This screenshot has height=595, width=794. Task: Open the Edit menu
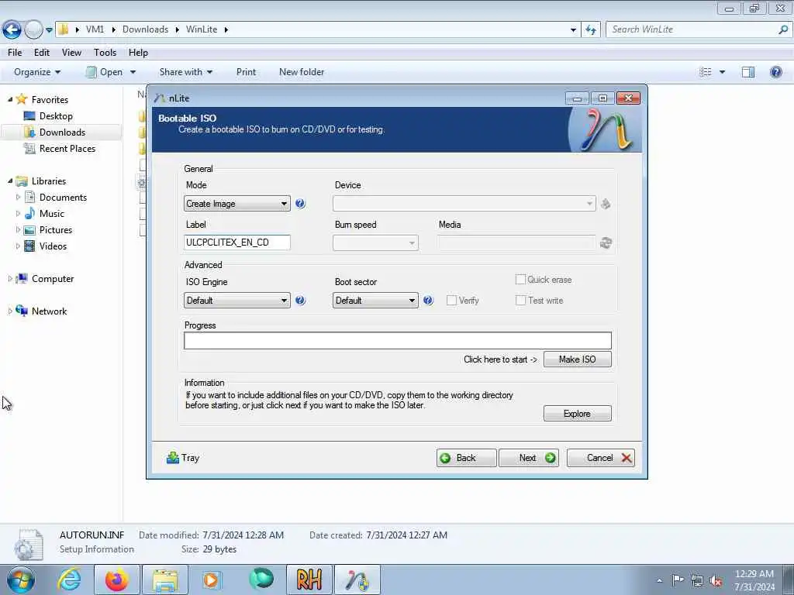coord(42,53)
